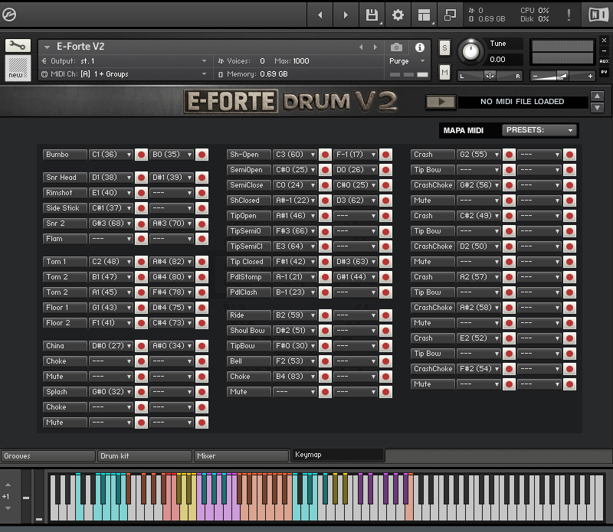Switch to the Drum kit tab
Viewport: 613px width, 532px height.
click(x=144, y=455)
